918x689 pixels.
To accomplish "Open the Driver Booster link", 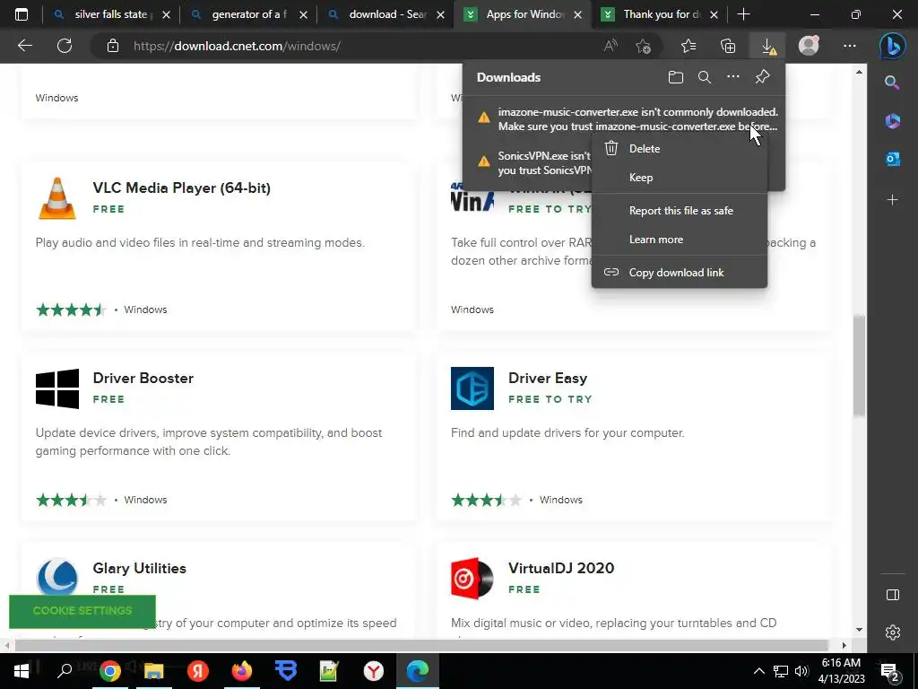I will 143,378.
